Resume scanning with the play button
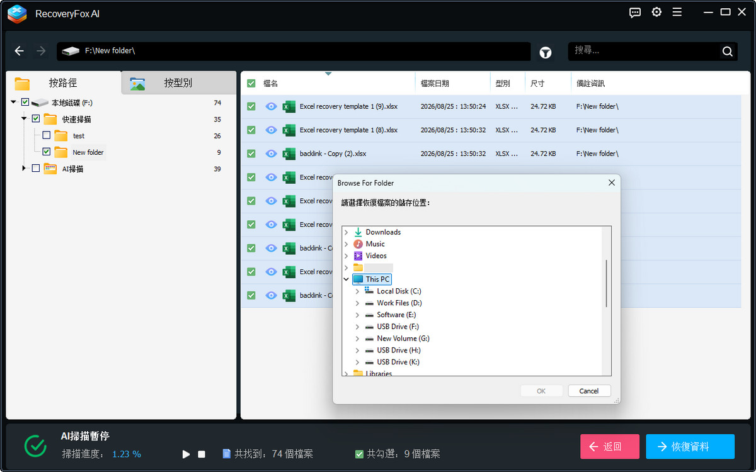The image size is (756, 472). point(186,454)
